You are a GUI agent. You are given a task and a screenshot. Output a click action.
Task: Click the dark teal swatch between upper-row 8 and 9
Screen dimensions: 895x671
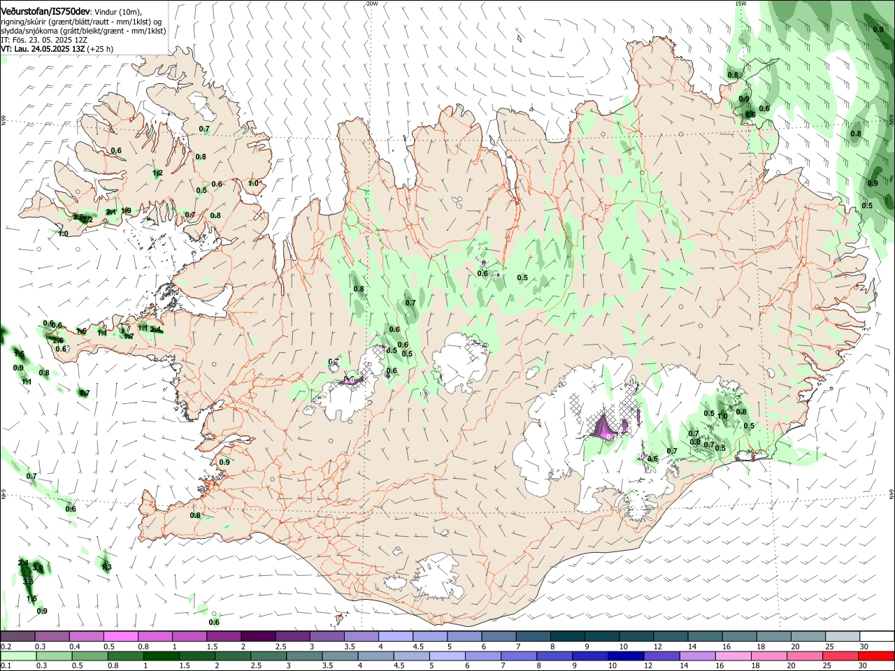coord(568,637)
